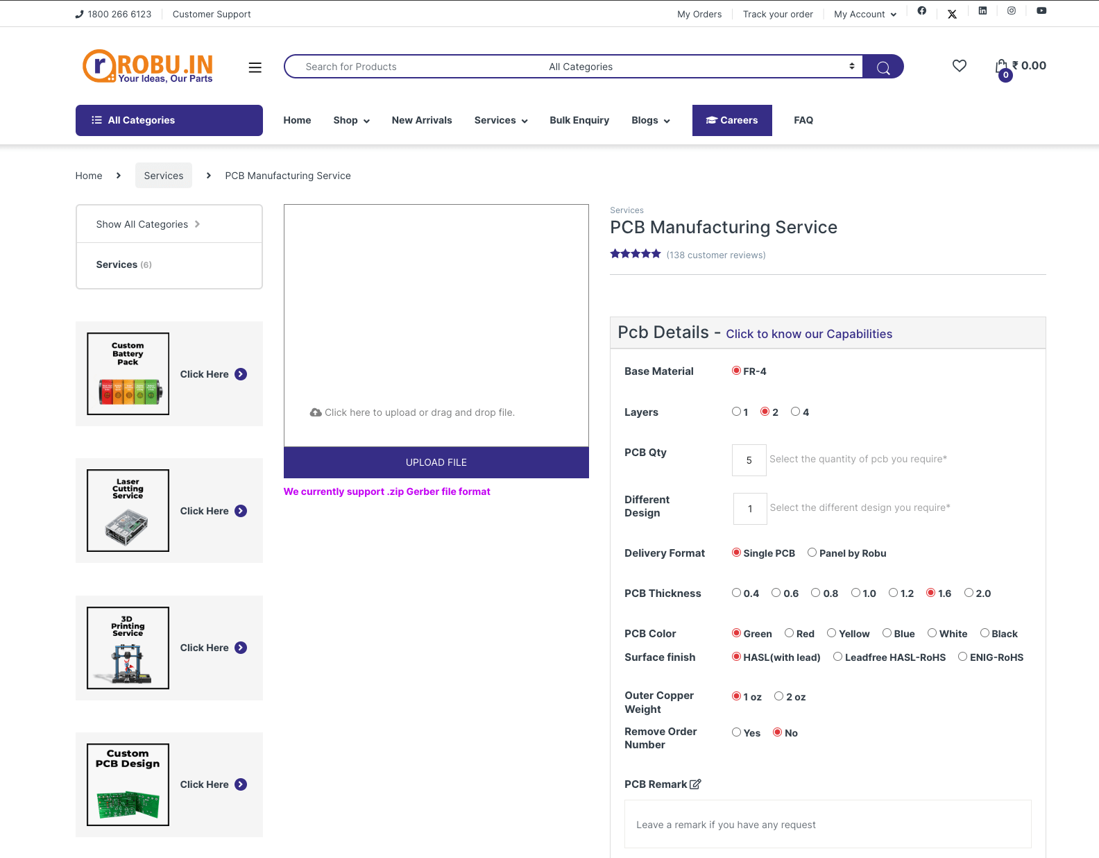Image resolution: width=1099 pixels, height=858 pixels.
Task: Click the hamburger menu icon
Action: pyautogui.click(x=255, y=67)
